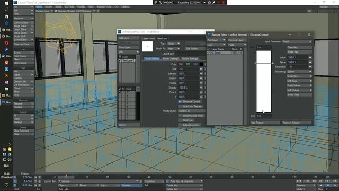
Task: Click the Copy Layer button in ToonTracer
Action: [129, 47]
